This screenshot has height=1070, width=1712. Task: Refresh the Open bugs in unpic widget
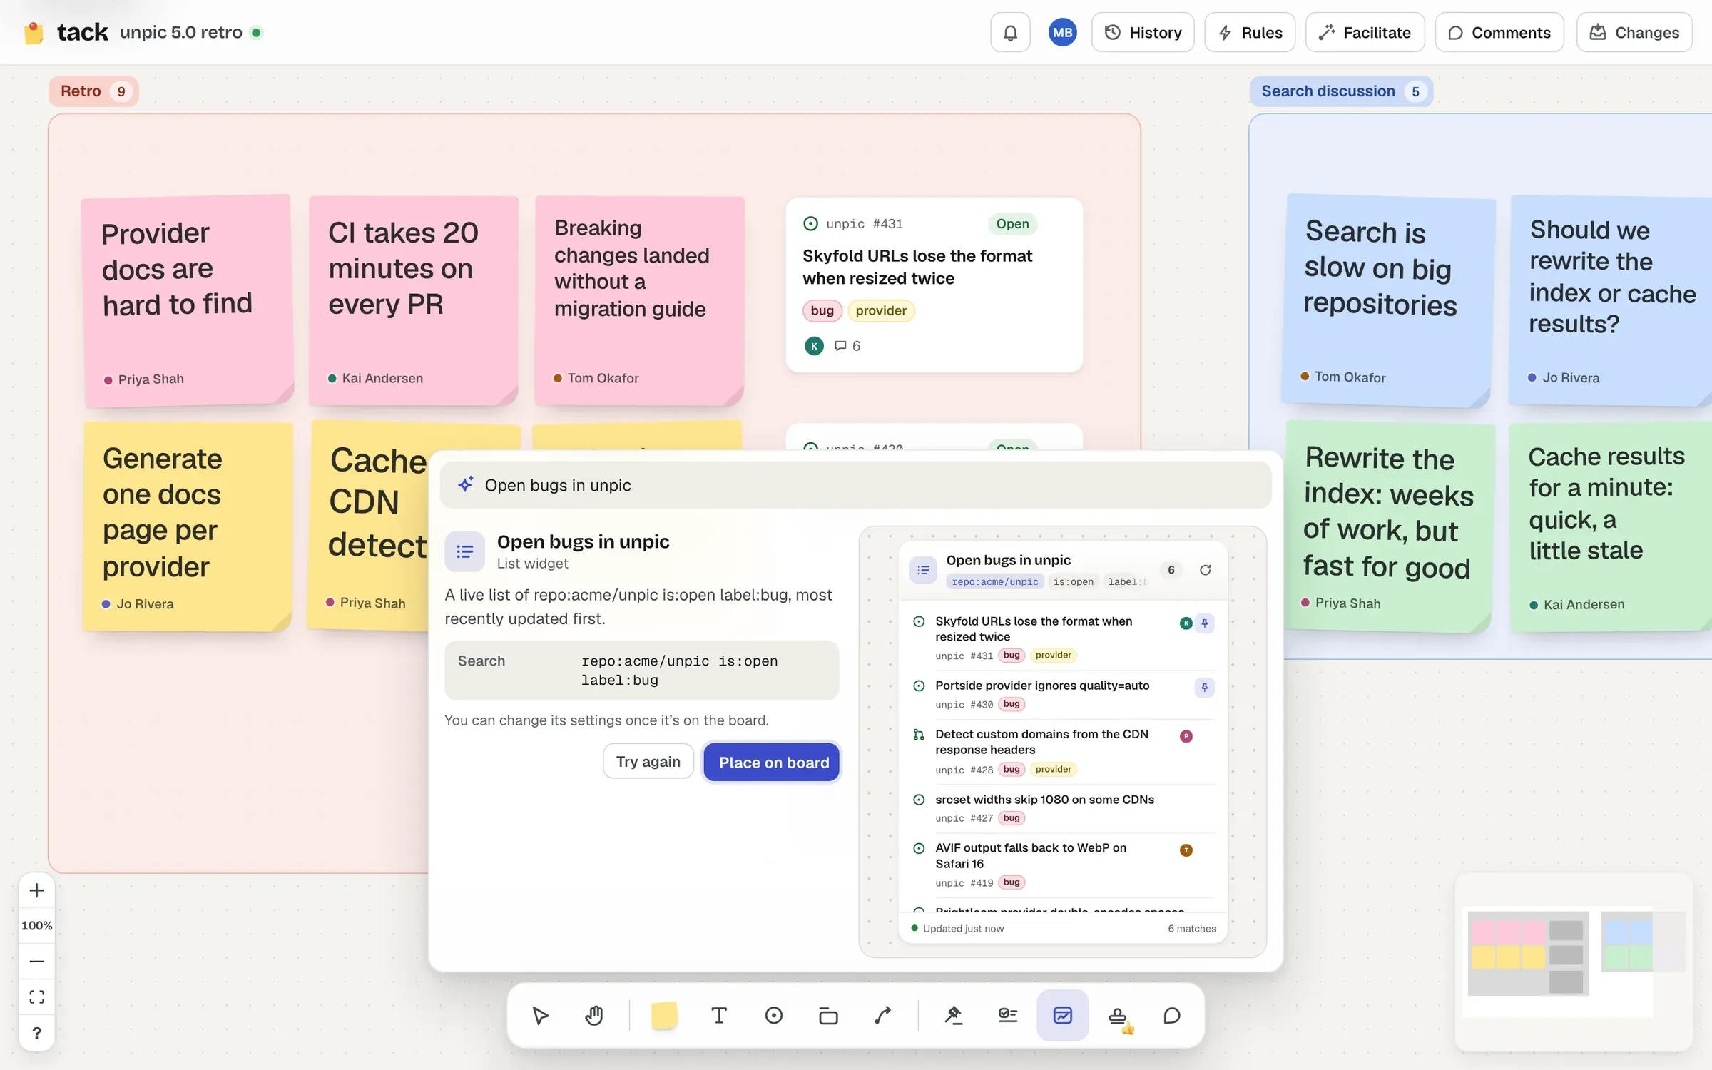[1205, 570]
